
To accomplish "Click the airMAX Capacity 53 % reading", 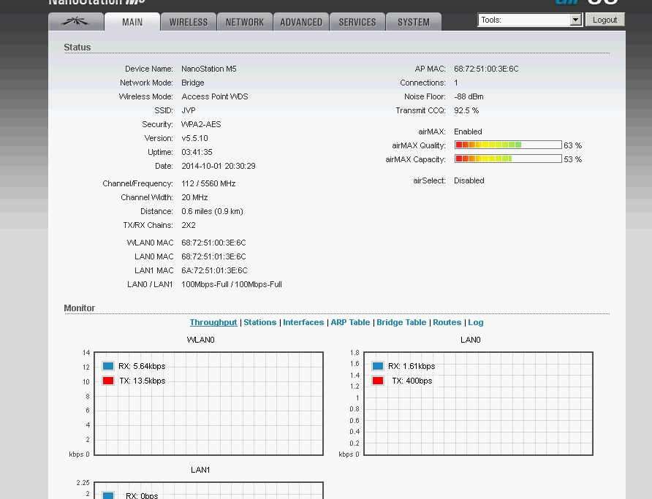I will tap(572, 159).
